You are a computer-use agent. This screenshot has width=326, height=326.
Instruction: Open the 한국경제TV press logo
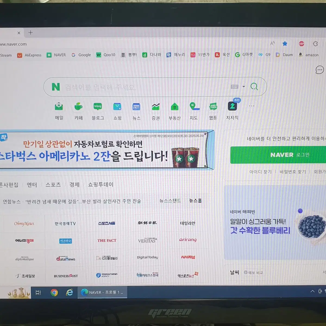click(65, 224)
